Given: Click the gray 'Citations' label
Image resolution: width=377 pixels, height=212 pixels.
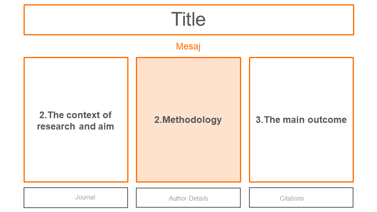Looking at the screenshot, I should pos(292,198).
